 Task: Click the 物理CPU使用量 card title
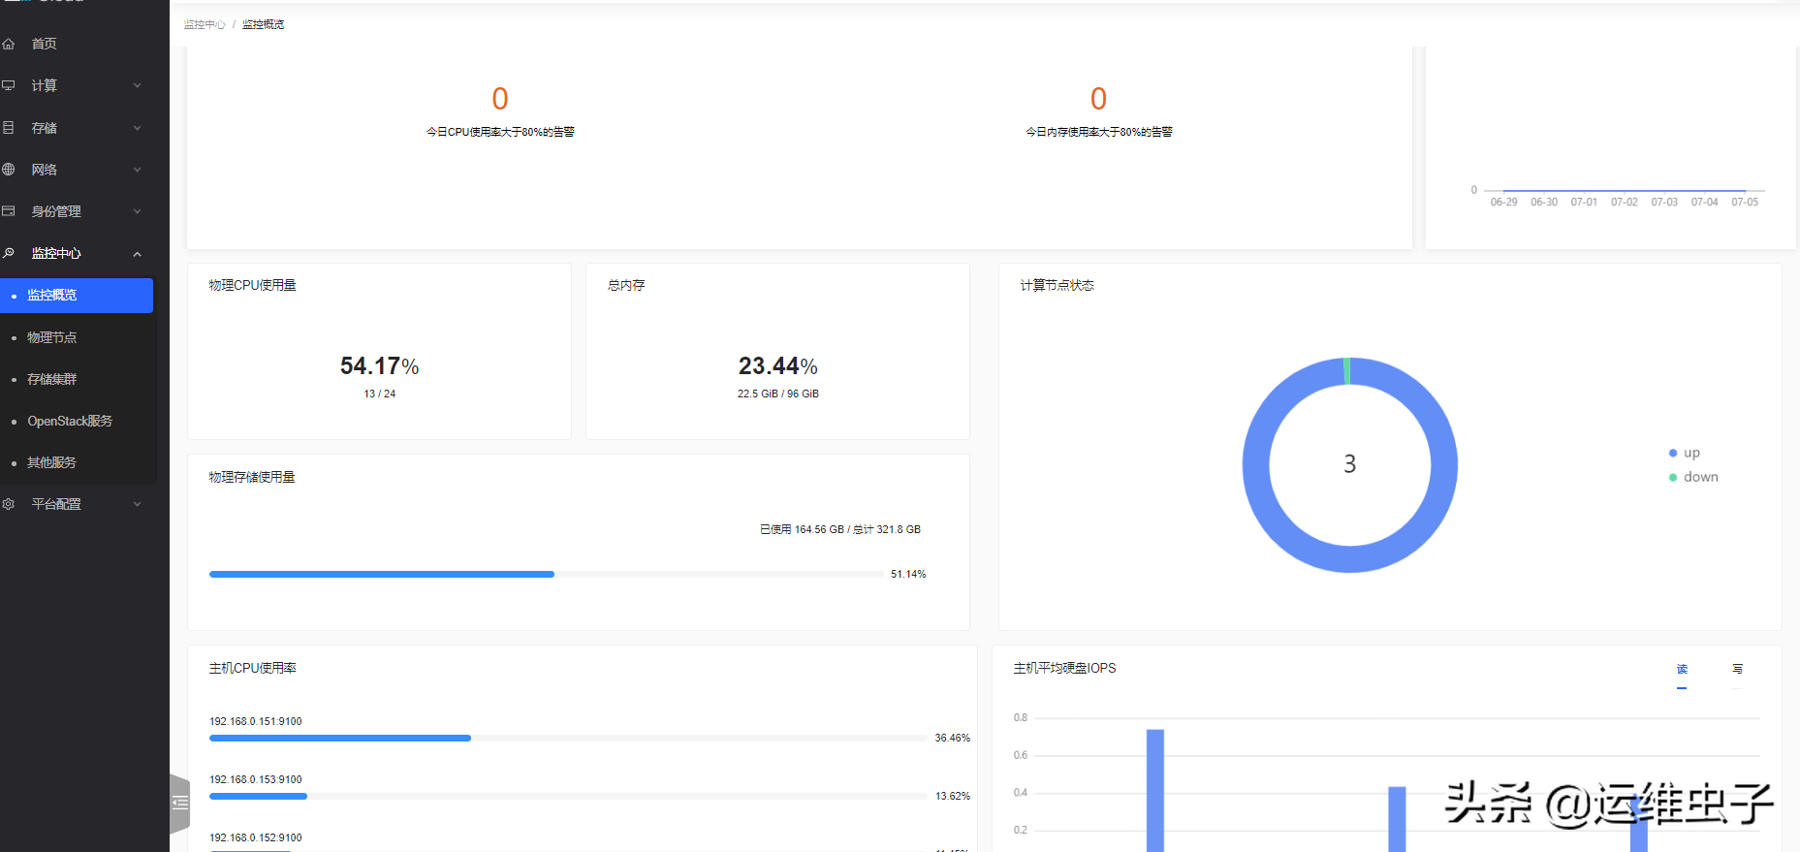pos(252,286)
